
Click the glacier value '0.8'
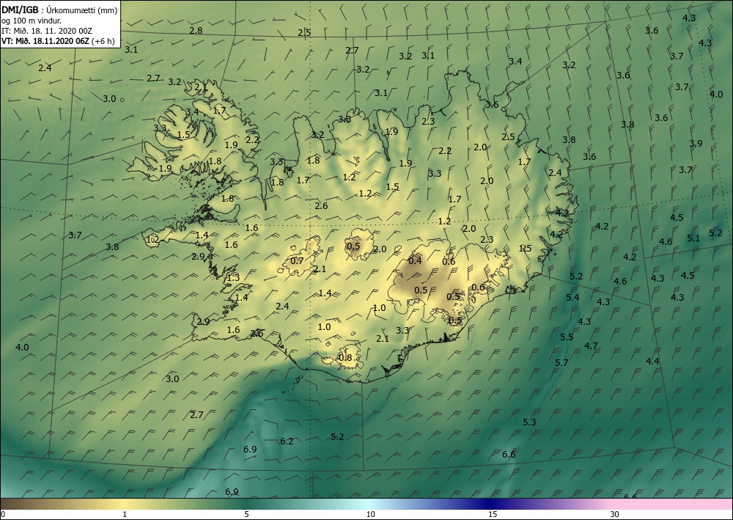click(x=345, y=358)
